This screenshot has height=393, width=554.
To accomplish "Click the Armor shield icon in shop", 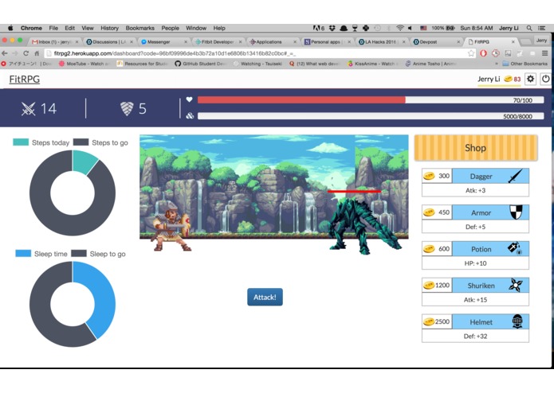I will (x=516, y=212).
